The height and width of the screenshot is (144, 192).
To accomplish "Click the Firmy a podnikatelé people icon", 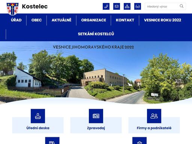I will [x=154, y=116].
